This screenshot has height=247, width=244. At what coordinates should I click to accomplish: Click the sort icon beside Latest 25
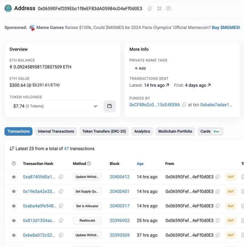tap(12, 149)
